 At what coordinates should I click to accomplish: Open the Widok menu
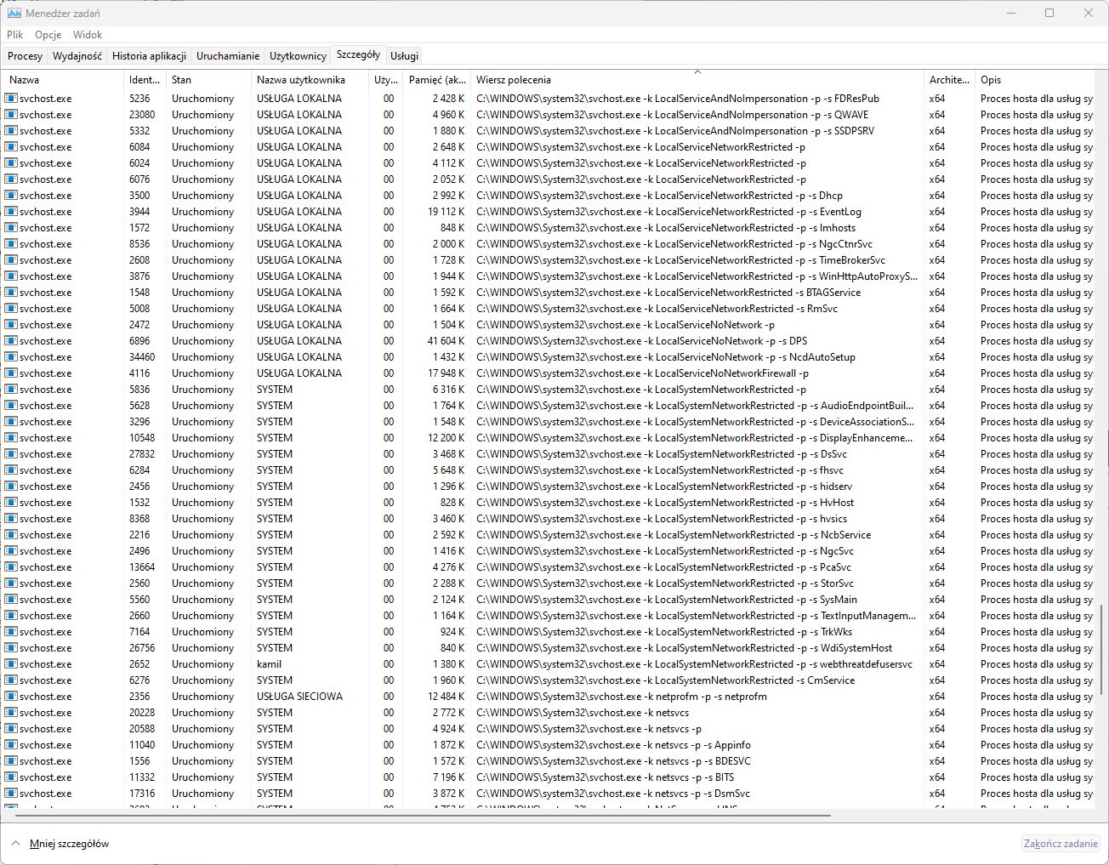[x=88, y=35]
